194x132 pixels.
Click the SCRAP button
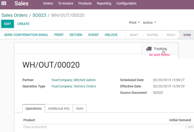point(93,35)
